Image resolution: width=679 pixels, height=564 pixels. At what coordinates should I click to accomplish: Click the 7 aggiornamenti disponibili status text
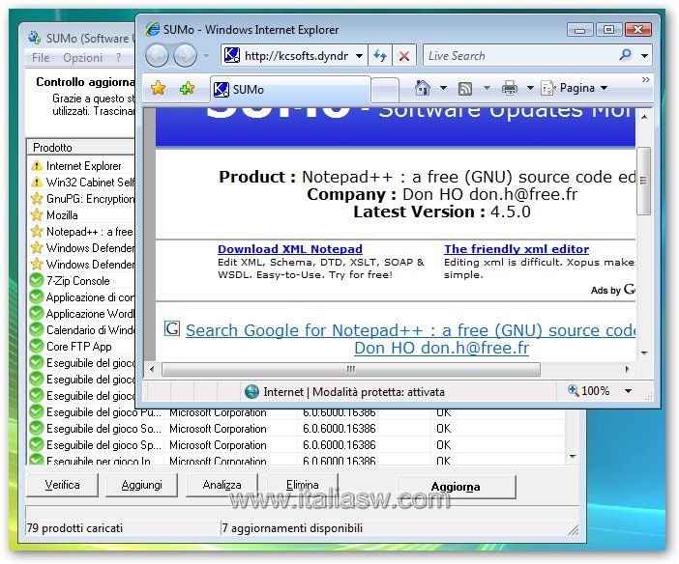point(292,528)
